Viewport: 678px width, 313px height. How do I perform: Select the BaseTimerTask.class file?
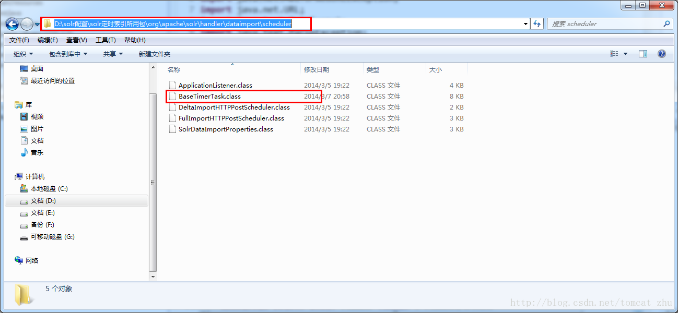209,97
